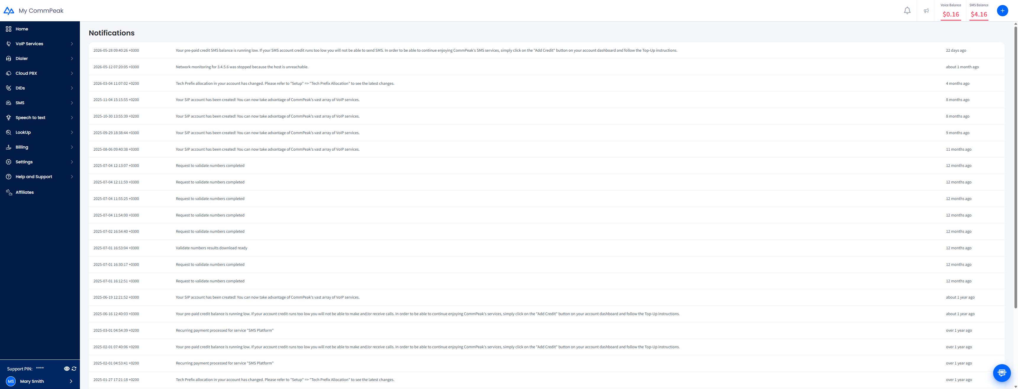Expand the DIDs chevron
Image resolution: width=1018 pixels, height=389 pixels.
click(x=72, y=88)
